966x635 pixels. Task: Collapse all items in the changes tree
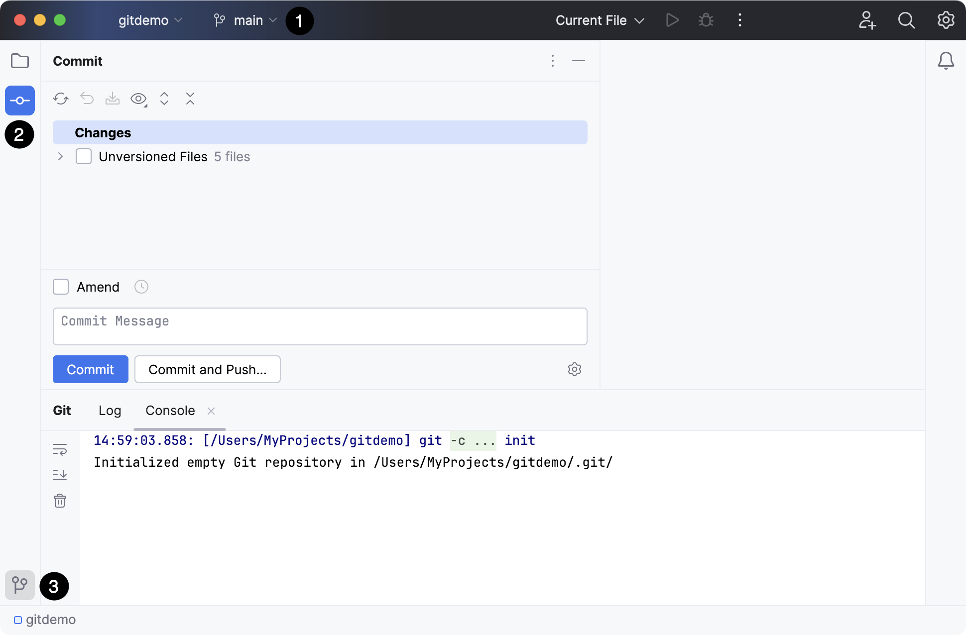(x=190, y=99)
